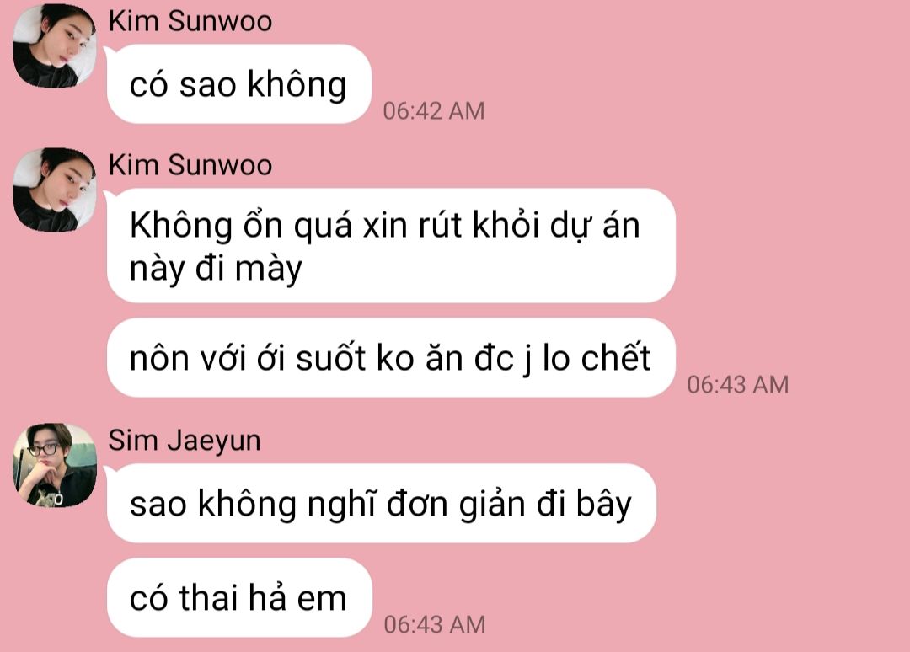This screenshot has height=652, width=910.
Task: Select the second Kim Sunwoo sender name
Action: point(190,165)
